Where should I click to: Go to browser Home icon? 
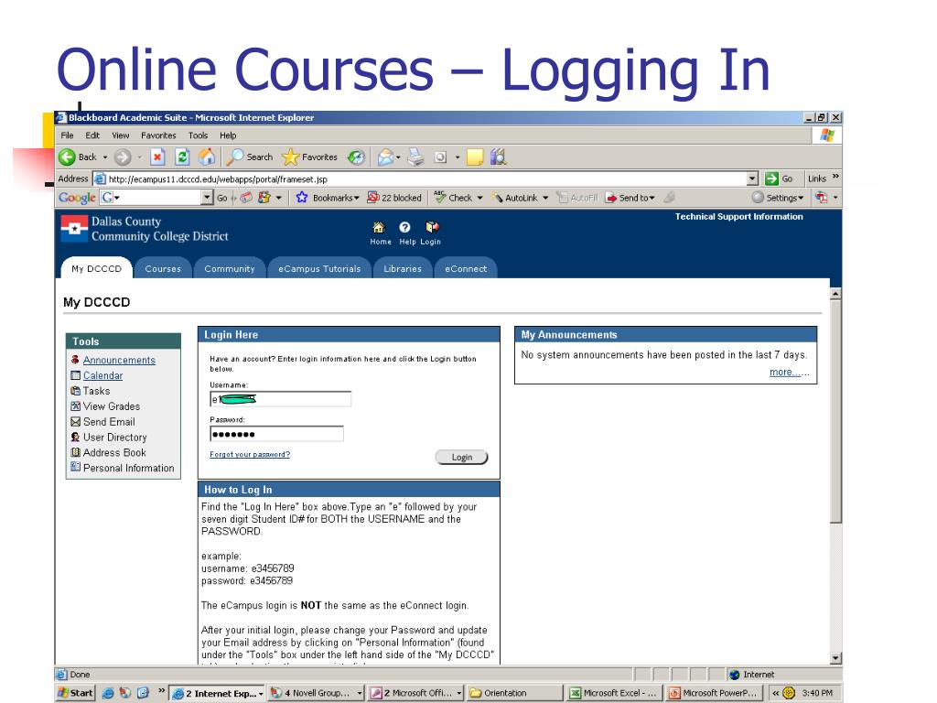[207, 157]
